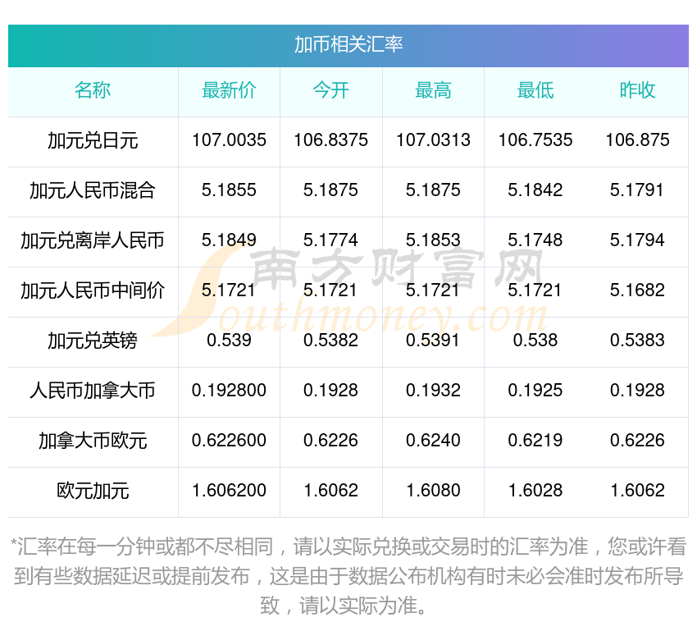Select the row name 加元兑日元
This screenshot has height=631, width=697.
point(93,140)
